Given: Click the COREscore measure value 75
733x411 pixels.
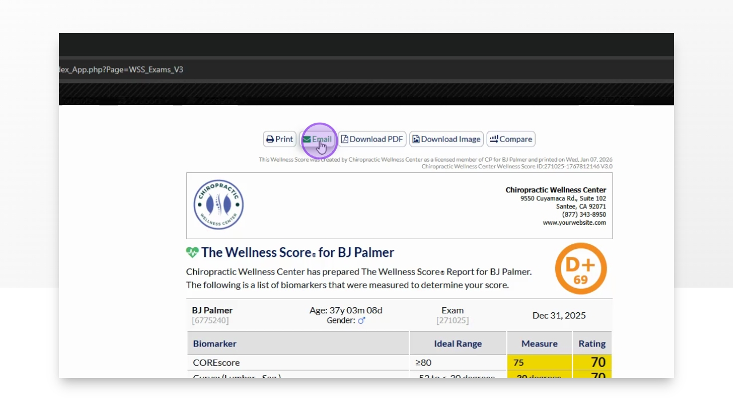Looking at the screenshot, I should point(519,362).
